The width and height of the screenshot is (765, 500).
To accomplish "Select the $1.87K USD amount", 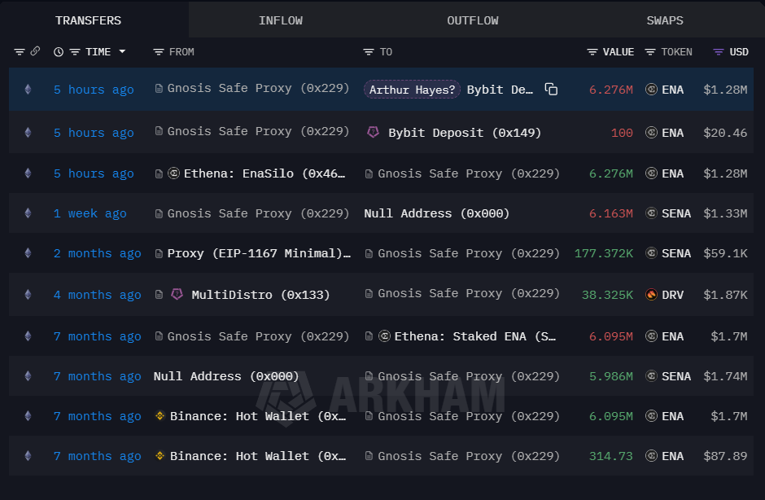I will 725,295.
